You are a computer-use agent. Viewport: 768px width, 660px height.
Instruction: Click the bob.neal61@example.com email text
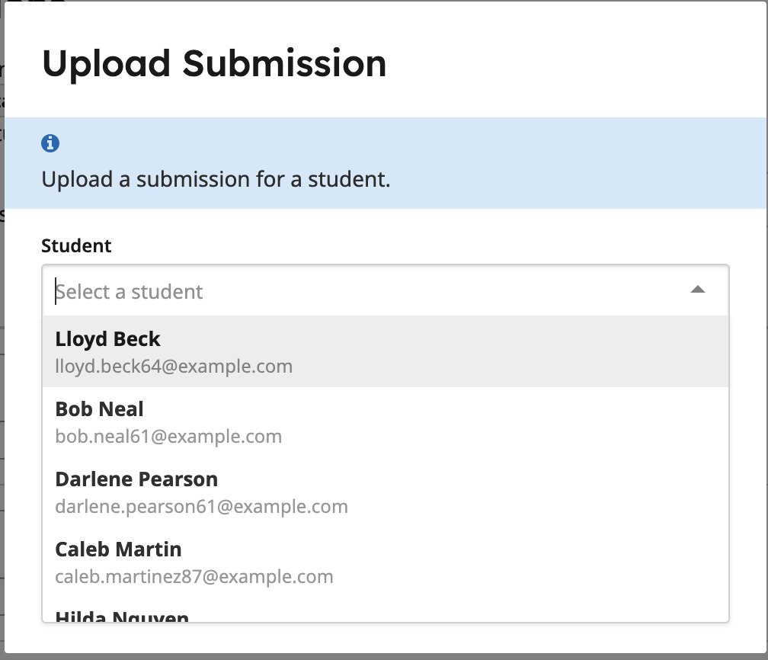(168, 437)
